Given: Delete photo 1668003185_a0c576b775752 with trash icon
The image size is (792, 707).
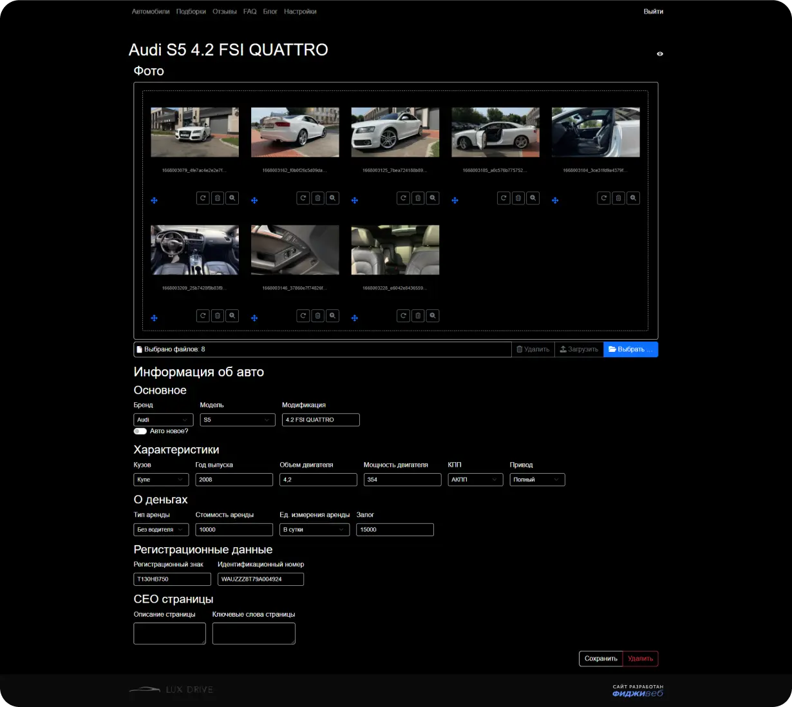Looking at the screenshot, I should (518, 198).
